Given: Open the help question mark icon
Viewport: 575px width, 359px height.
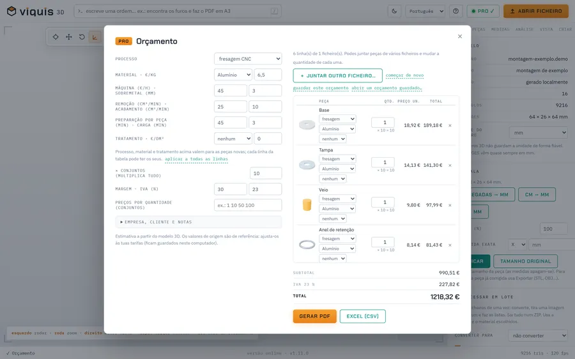Looking at the screenshot, I should (x=456, y=11).
